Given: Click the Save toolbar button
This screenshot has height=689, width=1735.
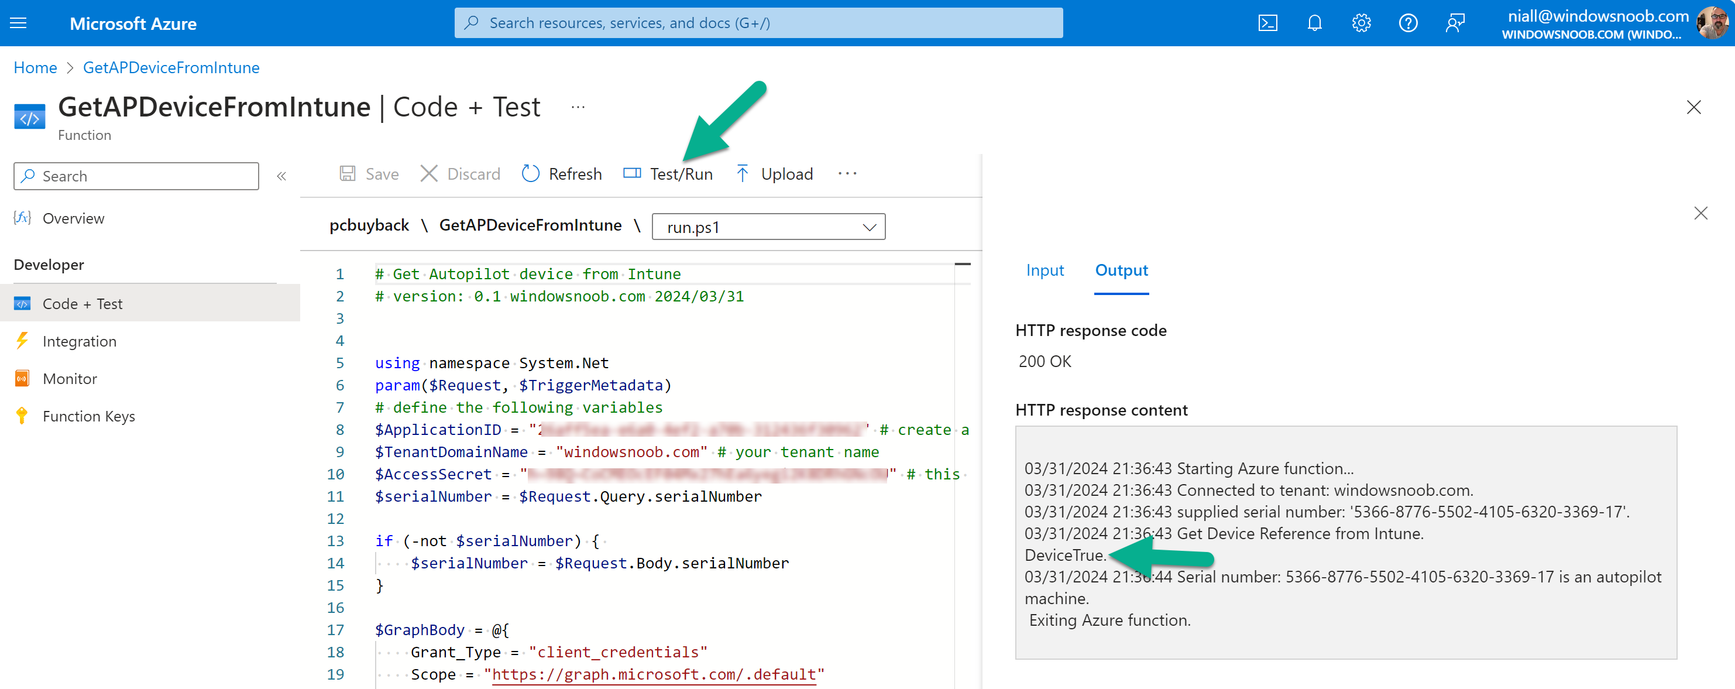Looking at the screenshot, I should (x=369, y=174).
